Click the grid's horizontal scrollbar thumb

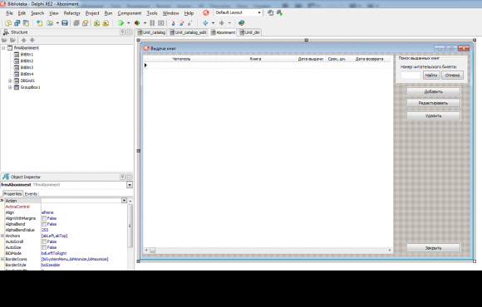pos(153,251)
